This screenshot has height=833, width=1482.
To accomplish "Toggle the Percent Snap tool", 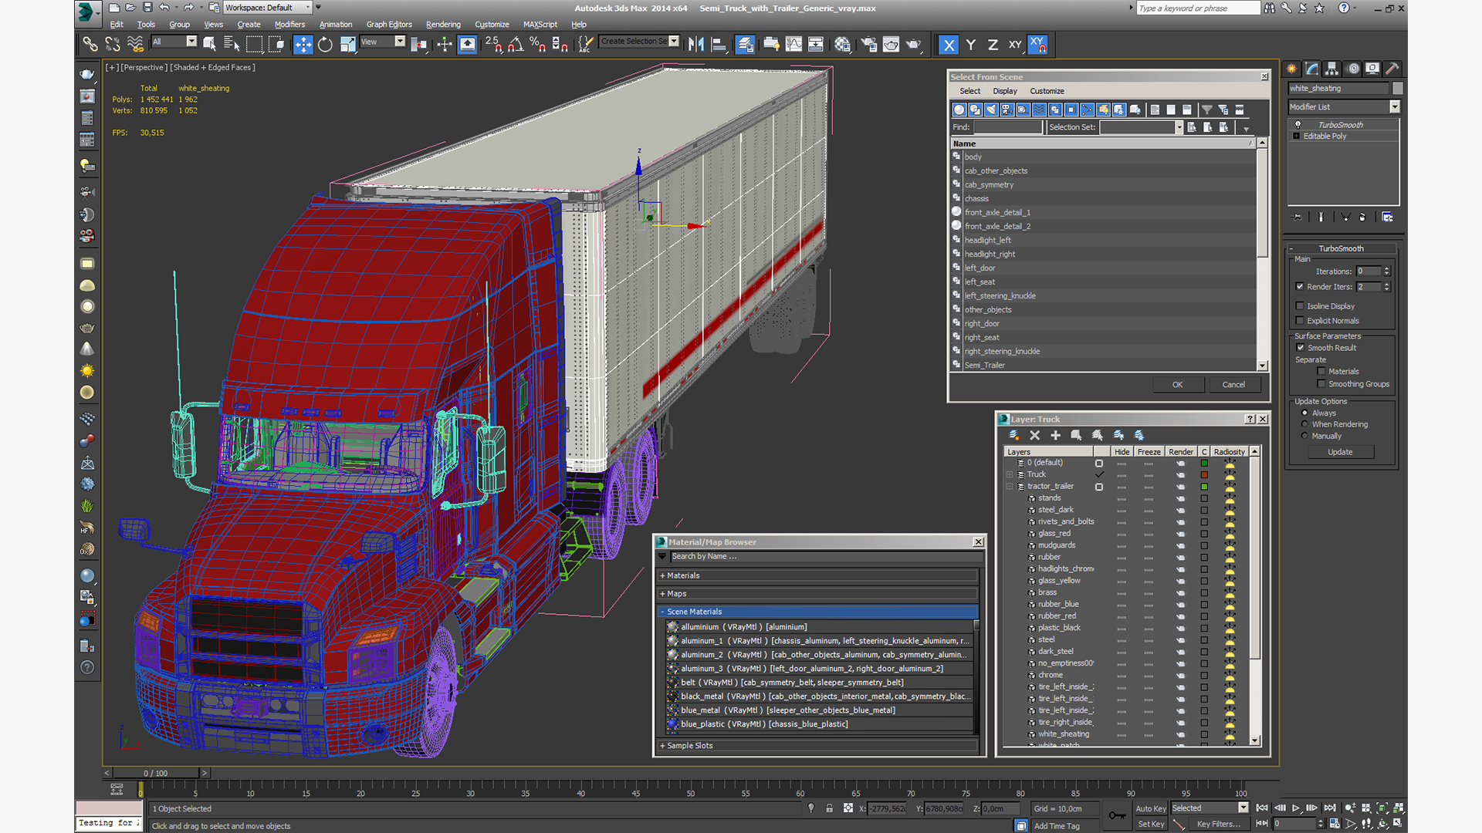I will (538, 45).
